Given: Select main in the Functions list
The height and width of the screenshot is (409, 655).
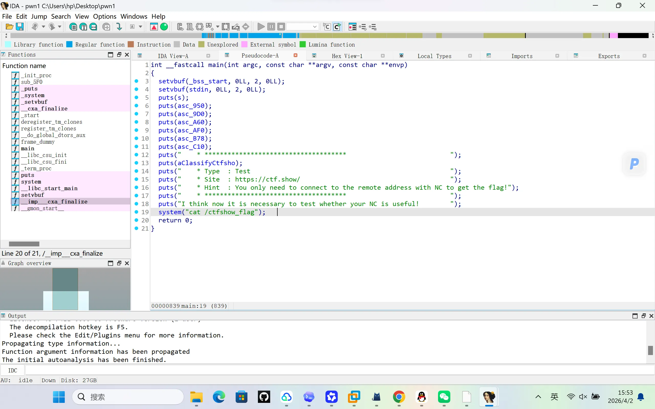Looking at the screenshot, I should pos(28,149).
